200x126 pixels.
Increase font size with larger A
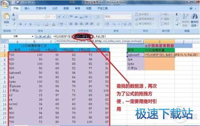click(59, 17)
